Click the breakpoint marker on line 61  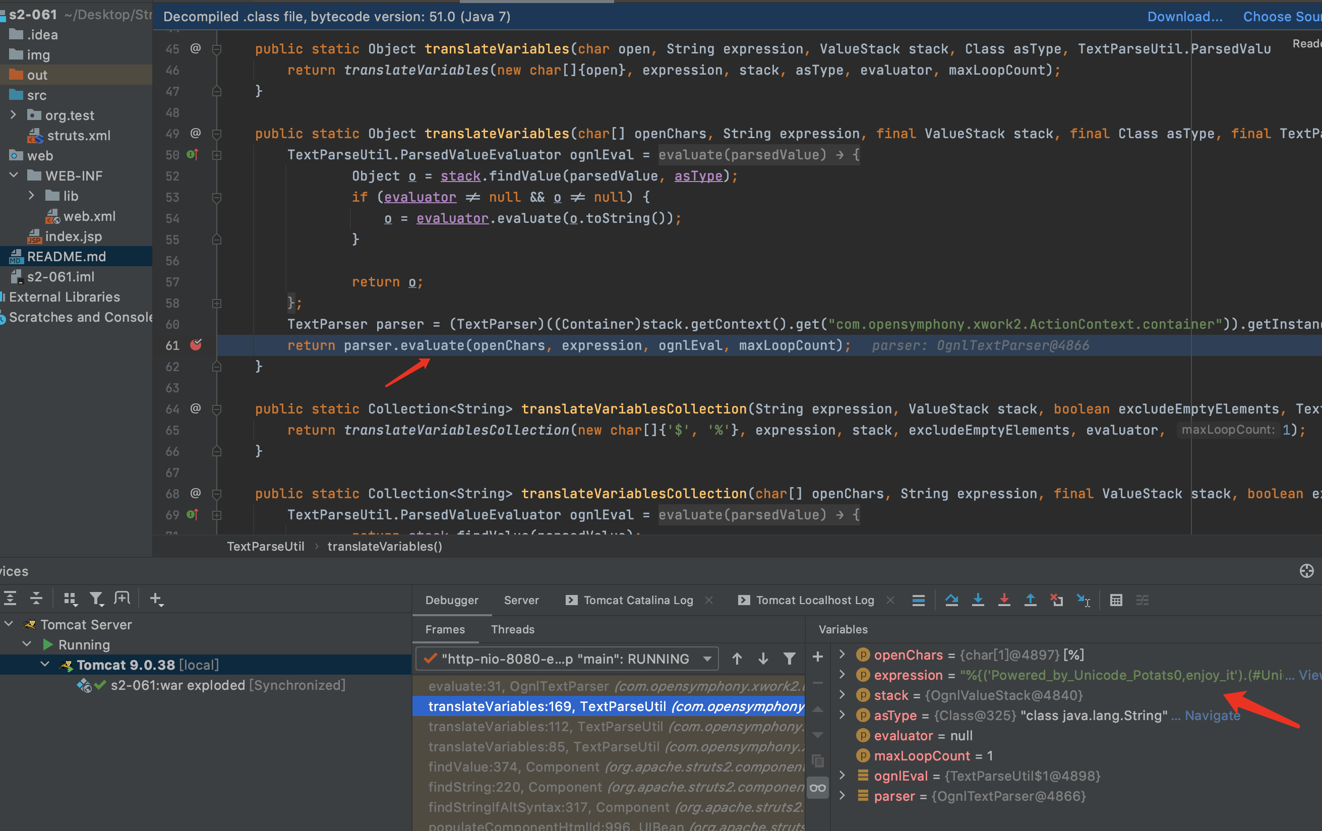click(196, 344)
